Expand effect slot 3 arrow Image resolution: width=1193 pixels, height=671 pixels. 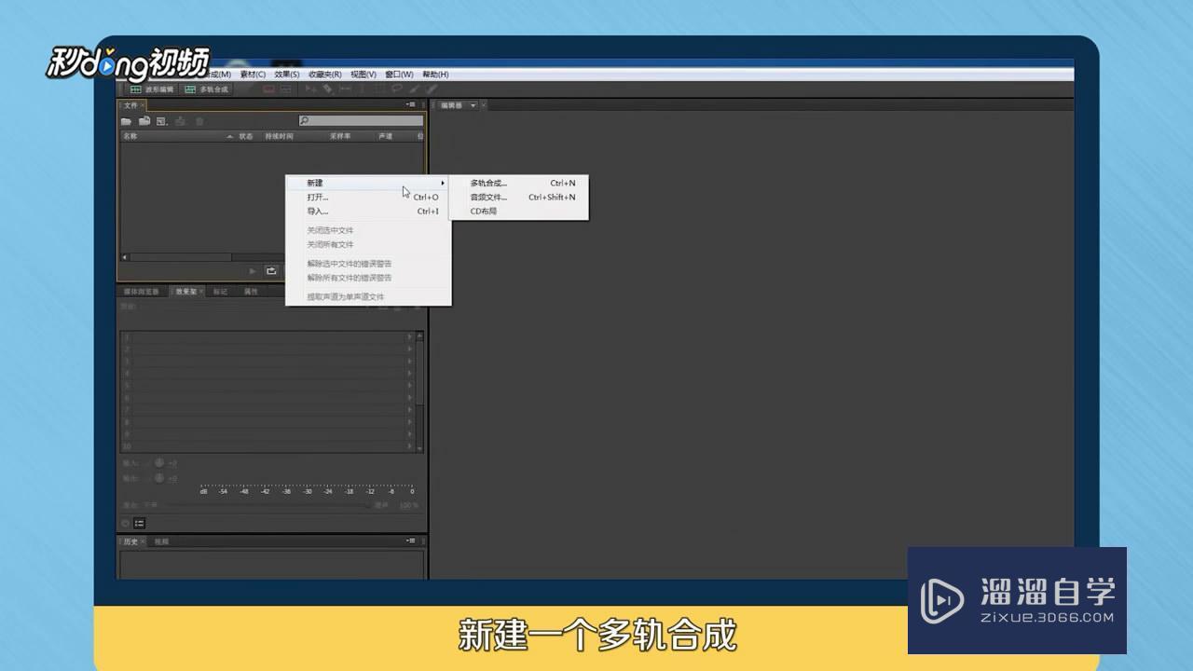[409, 361]
